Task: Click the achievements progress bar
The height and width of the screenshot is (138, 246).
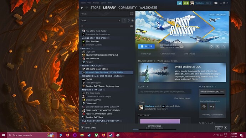Action: click(212, 95)
